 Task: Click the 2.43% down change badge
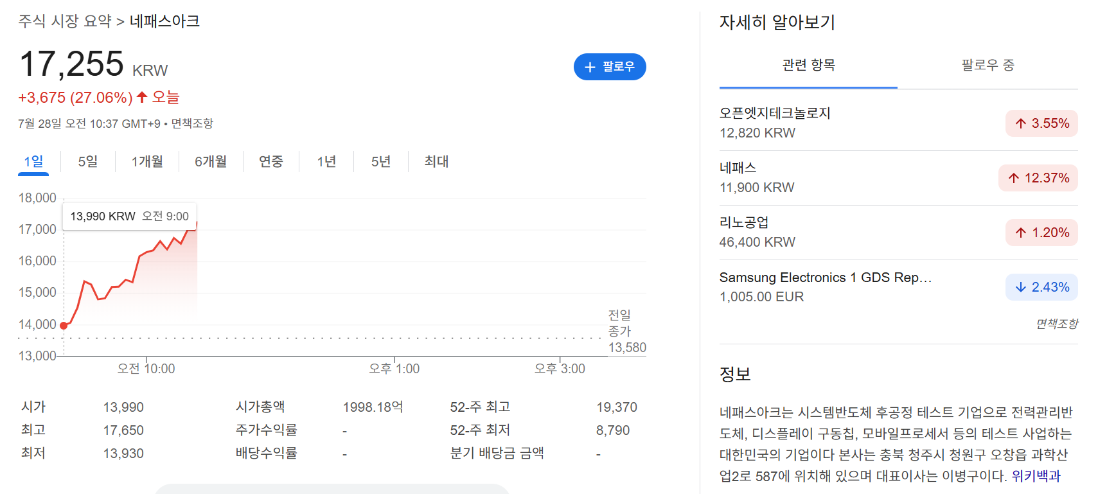pyautogui.click(x=1041, y=287)
